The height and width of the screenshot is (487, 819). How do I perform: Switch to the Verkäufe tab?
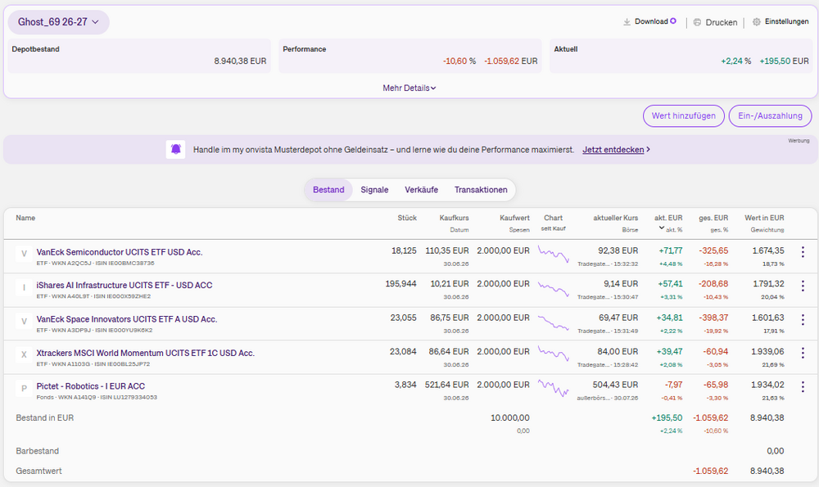click(x=421, y=189)
